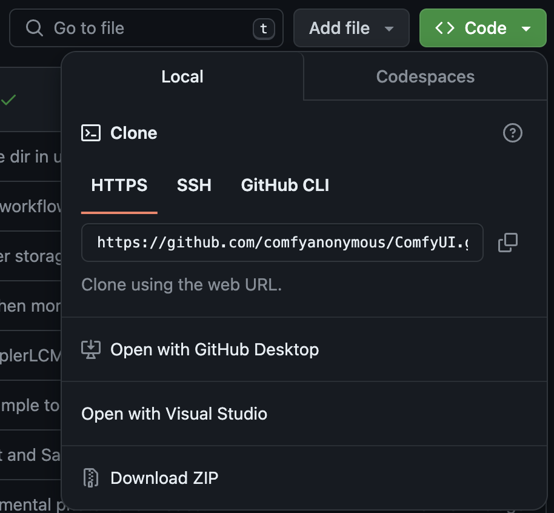Click the GitHub Desktop download icon
Viewport: 554px width, 513px height.
[x=91, y=349]
